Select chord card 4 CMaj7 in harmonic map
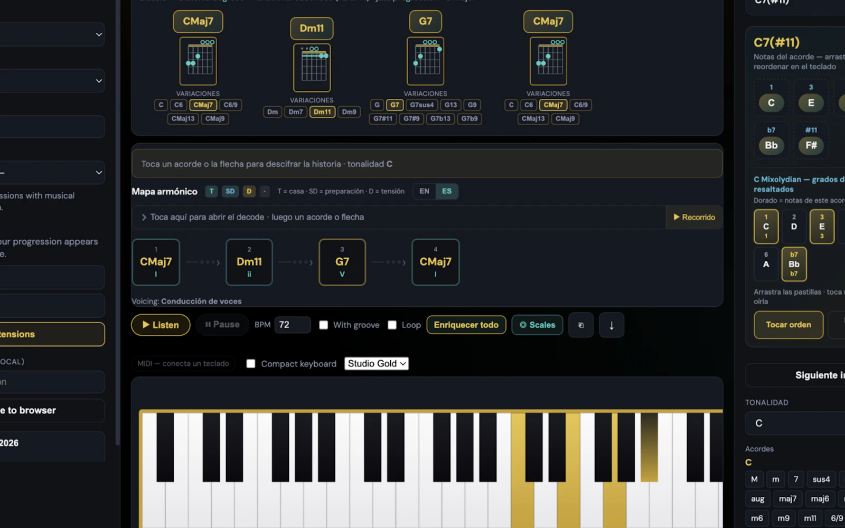 pos(436,262)
